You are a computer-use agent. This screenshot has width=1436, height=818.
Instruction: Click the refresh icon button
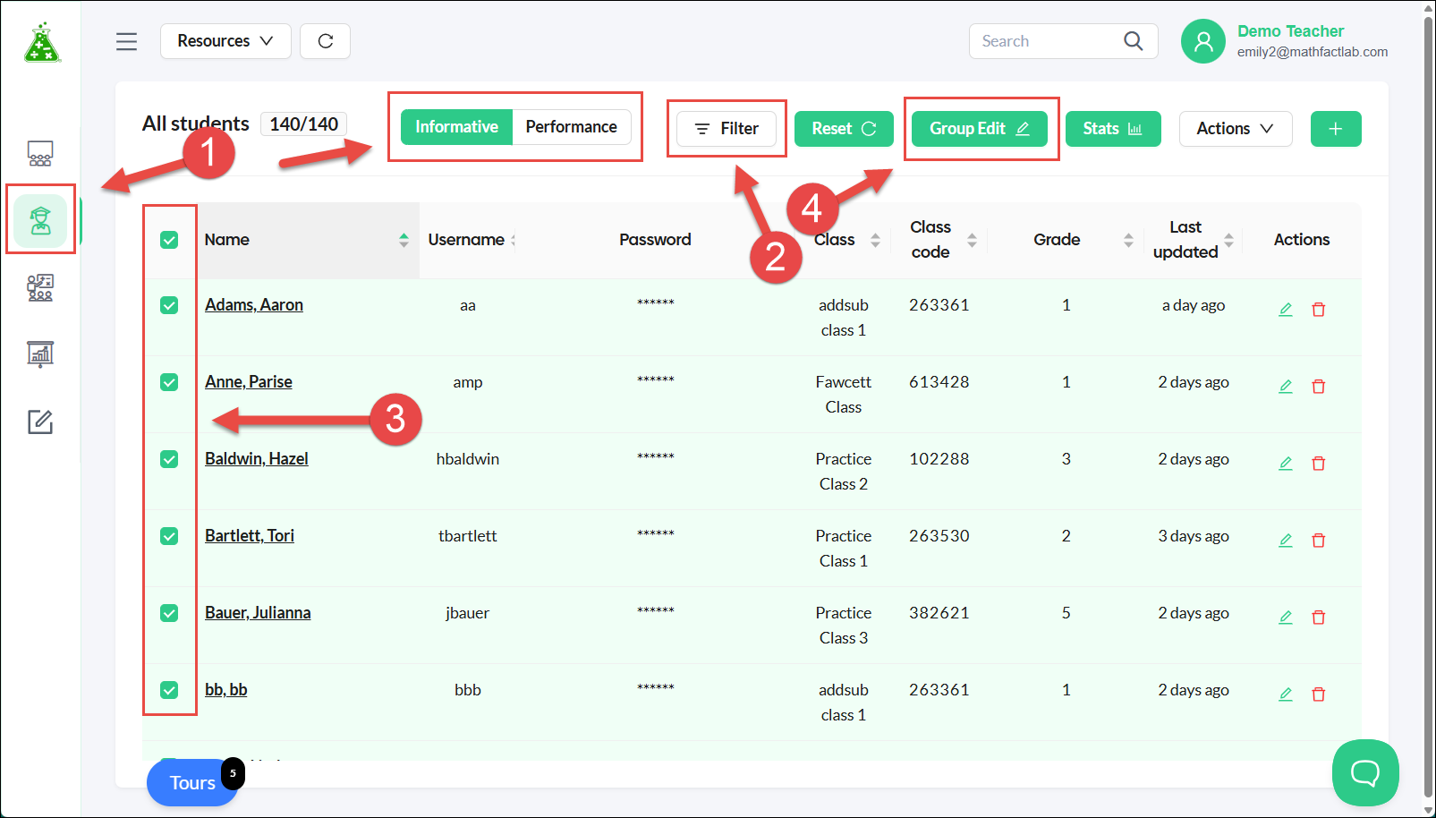tap(325, 41)
